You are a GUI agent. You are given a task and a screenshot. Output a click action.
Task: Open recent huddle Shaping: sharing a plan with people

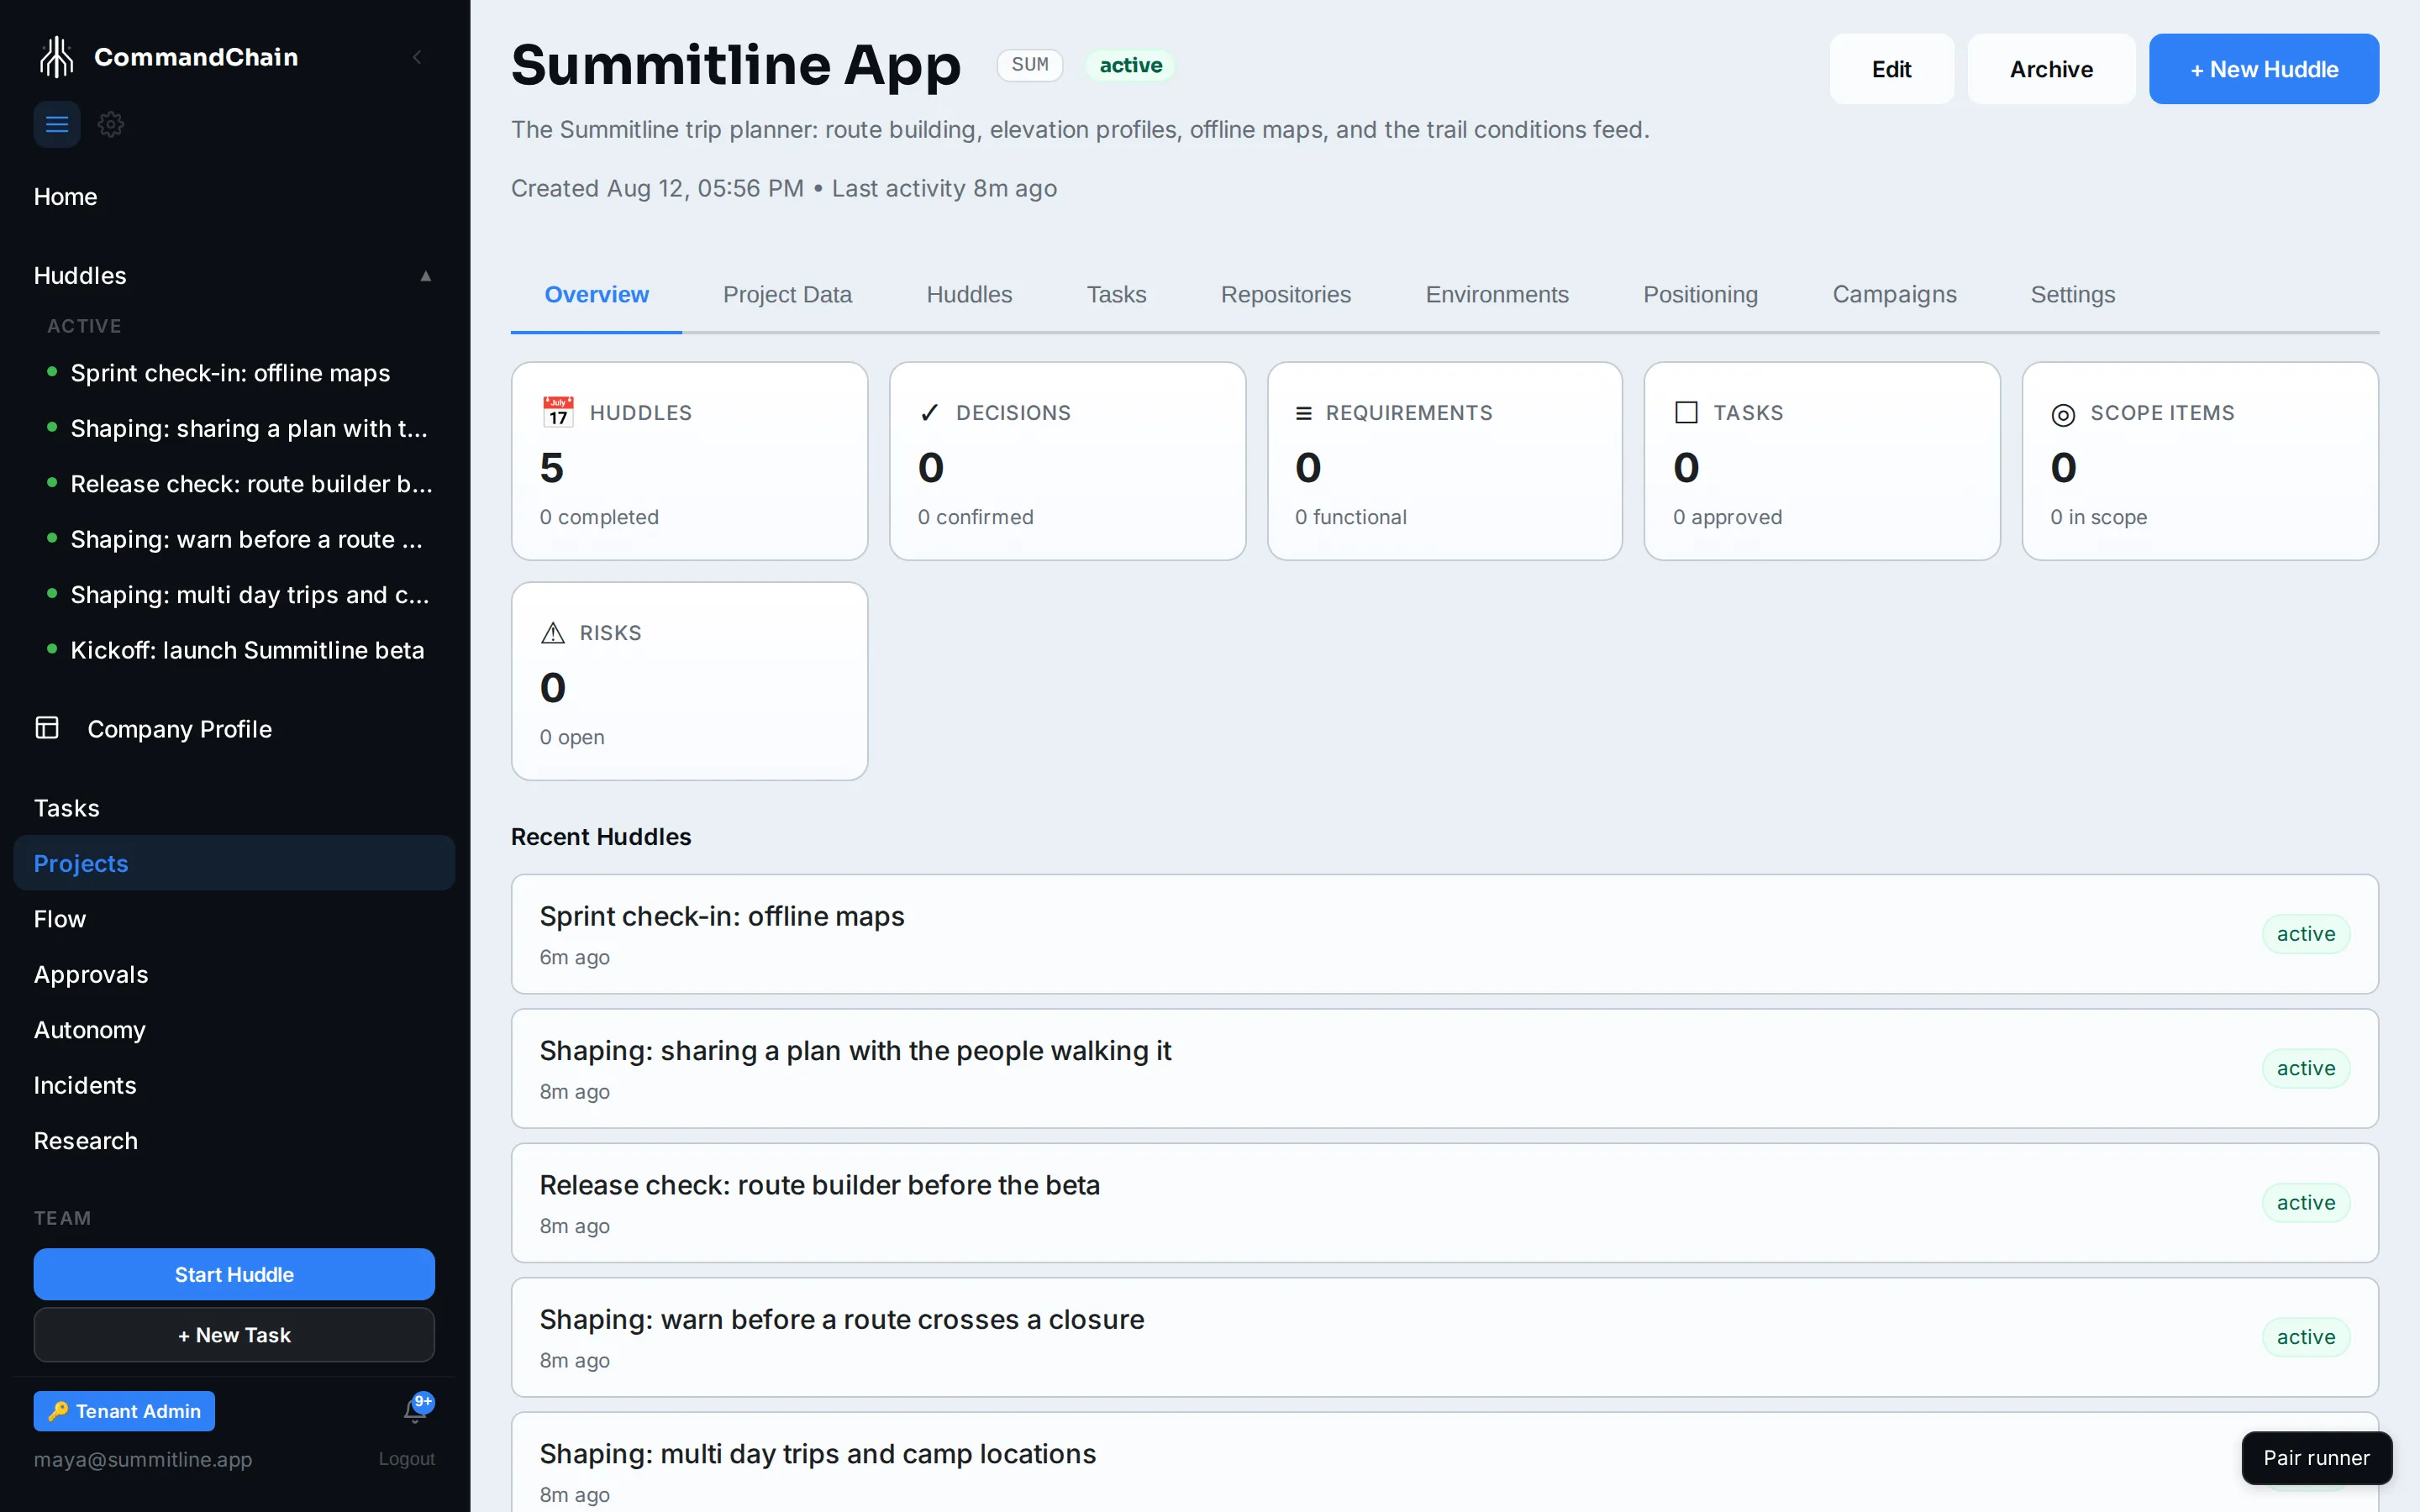pos(1444,1068)
